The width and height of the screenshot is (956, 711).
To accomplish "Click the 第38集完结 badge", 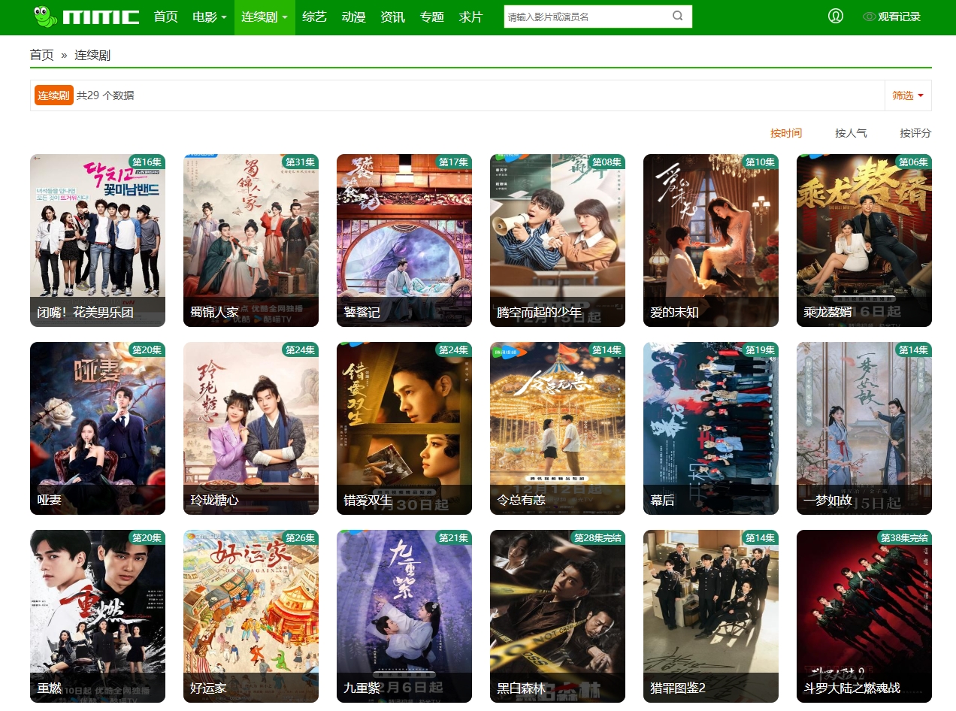I will point(904,537).
